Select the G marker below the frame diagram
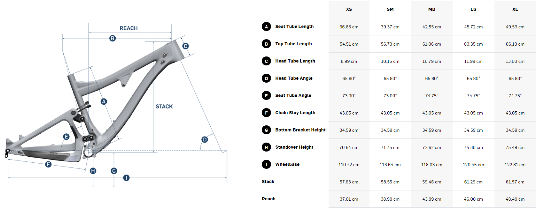The width and height of the screenshot is (536, 208). coord(114,171)
